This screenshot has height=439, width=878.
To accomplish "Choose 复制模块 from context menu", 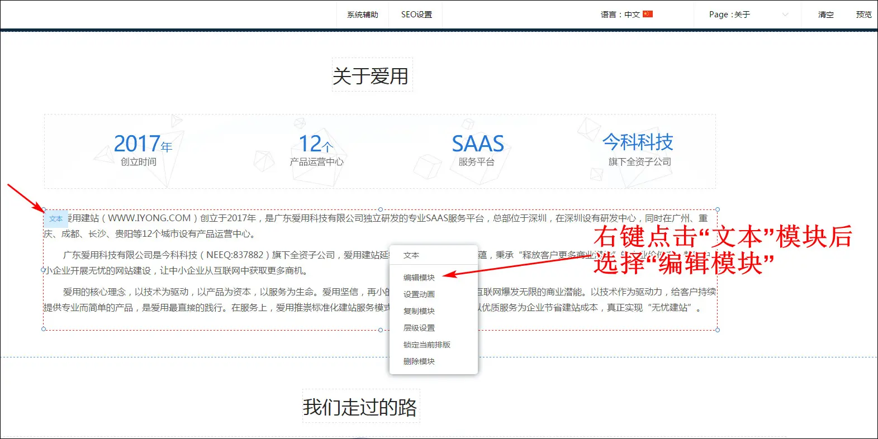I will (419, 311).
